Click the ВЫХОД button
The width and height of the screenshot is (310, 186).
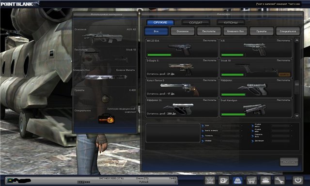coord(289,162)
